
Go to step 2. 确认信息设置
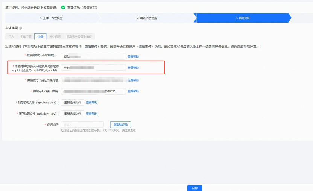click(147, 18)
